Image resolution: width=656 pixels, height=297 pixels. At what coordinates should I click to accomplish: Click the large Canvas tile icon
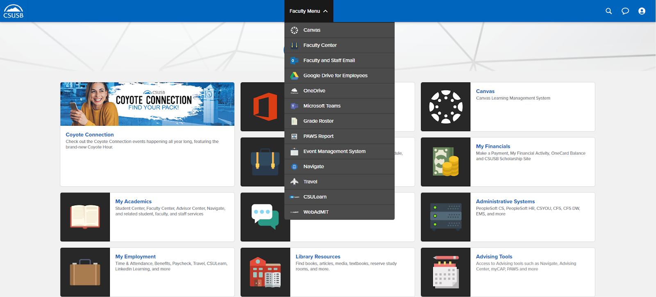pyautogui.click(x=446, y=107)
